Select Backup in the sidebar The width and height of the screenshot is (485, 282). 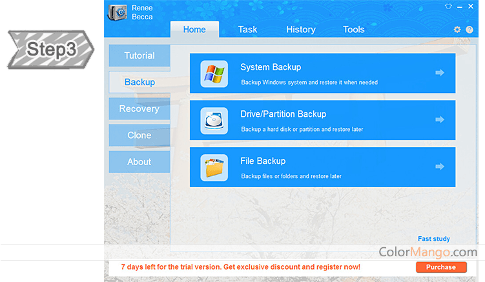pyautogui.click(x=139, y=82)
